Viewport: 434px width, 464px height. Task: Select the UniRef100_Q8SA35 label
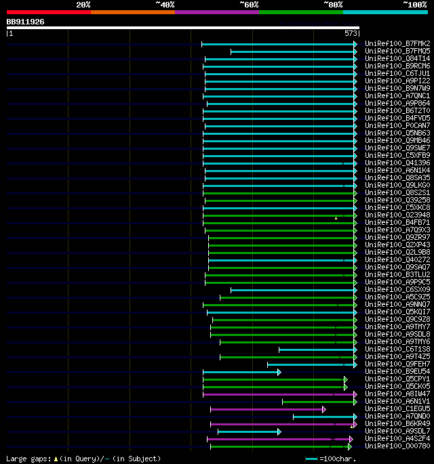click(x=397, y=177)
